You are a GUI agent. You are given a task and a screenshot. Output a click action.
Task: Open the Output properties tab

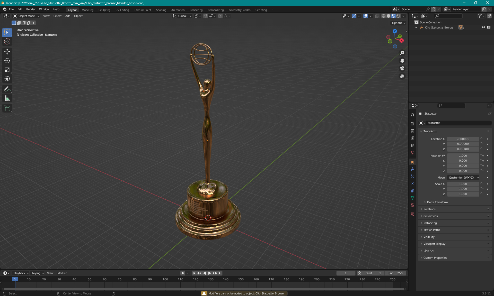412,131
